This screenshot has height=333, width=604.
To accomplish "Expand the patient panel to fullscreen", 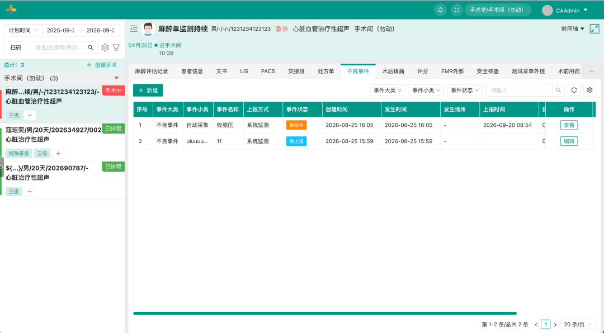I will (x=594, y=29).
